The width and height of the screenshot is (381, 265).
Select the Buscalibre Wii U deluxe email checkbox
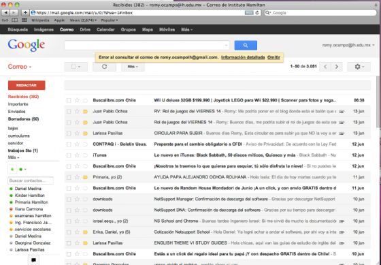[x=69, y=100]
